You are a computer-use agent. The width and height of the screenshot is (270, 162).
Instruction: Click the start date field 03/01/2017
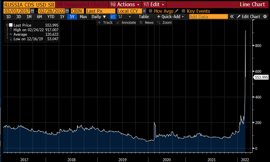pos(17,11)
